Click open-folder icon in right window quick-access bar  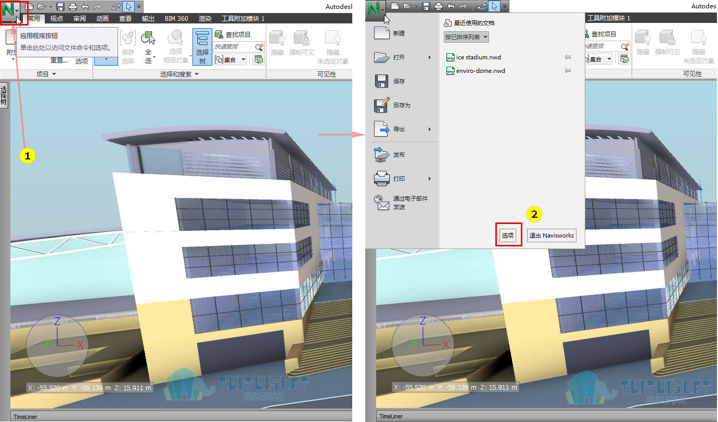[408, 7]
